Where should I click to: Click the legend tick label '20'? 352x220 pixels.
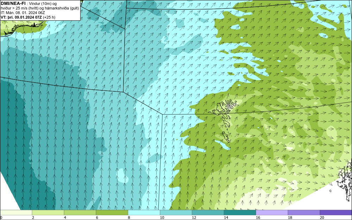322,218
